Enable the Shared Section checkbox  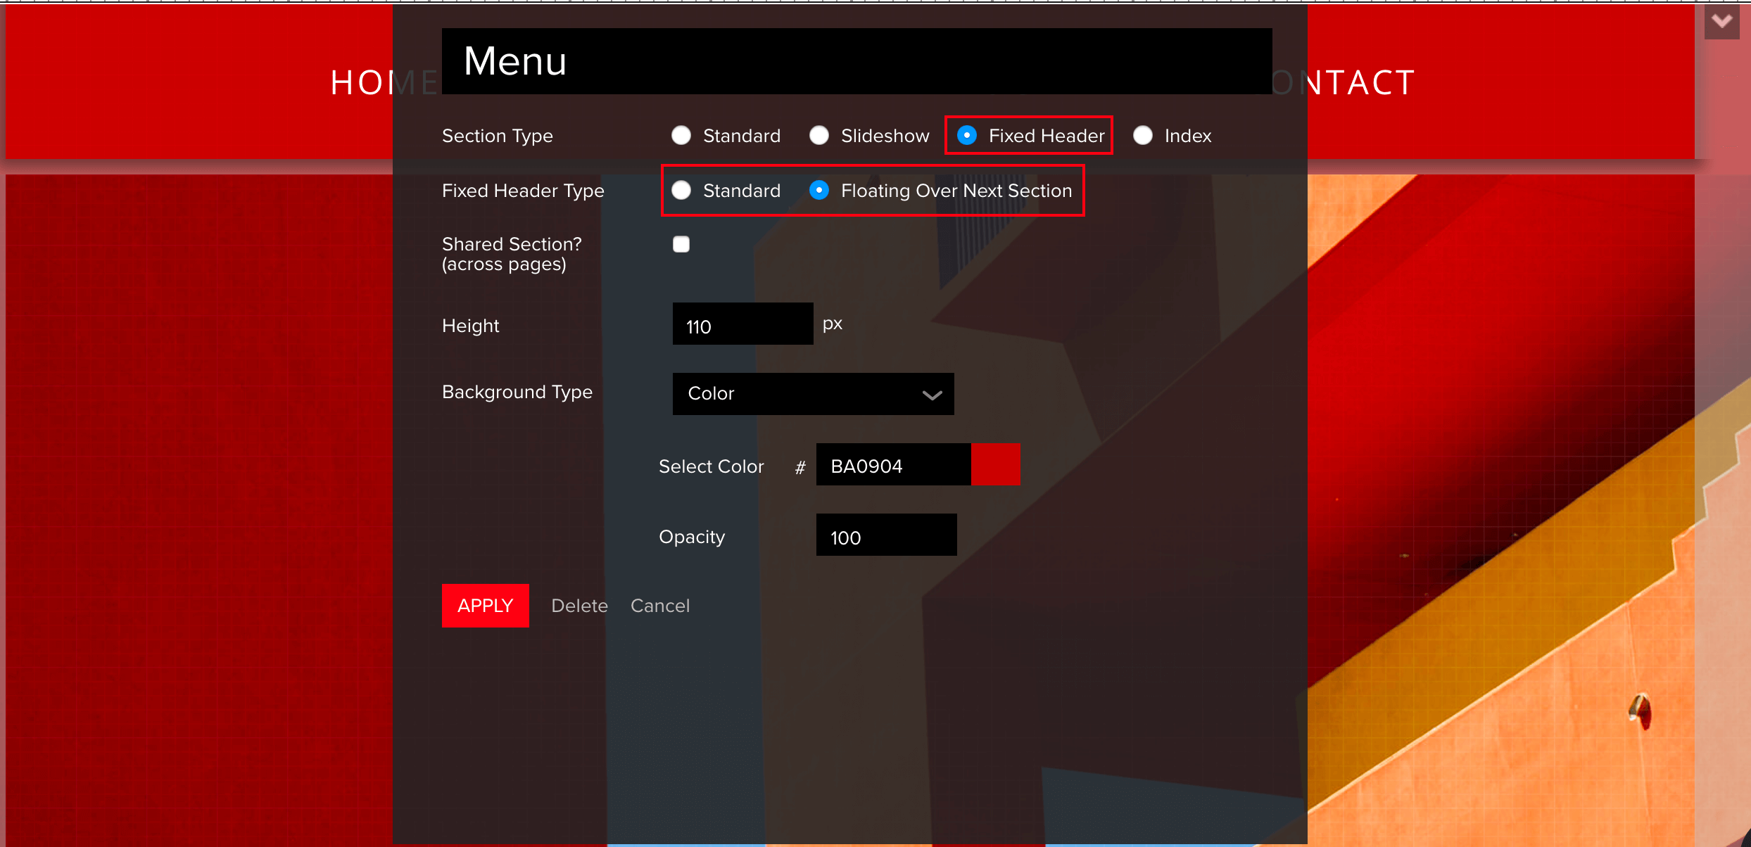tap(681, 244)
